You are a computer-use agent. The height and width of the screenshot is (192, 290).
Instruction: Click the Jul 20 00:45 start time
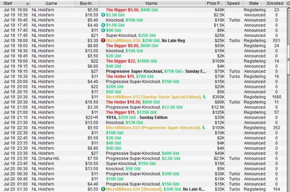16,179
